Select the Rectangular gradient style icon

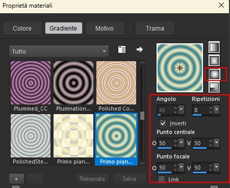pyautogui.click(x=214, y=61)
